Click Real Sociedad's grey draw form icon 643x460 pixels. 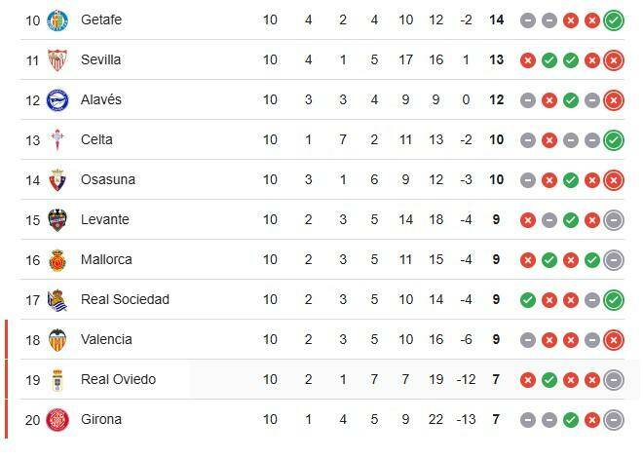591,299
